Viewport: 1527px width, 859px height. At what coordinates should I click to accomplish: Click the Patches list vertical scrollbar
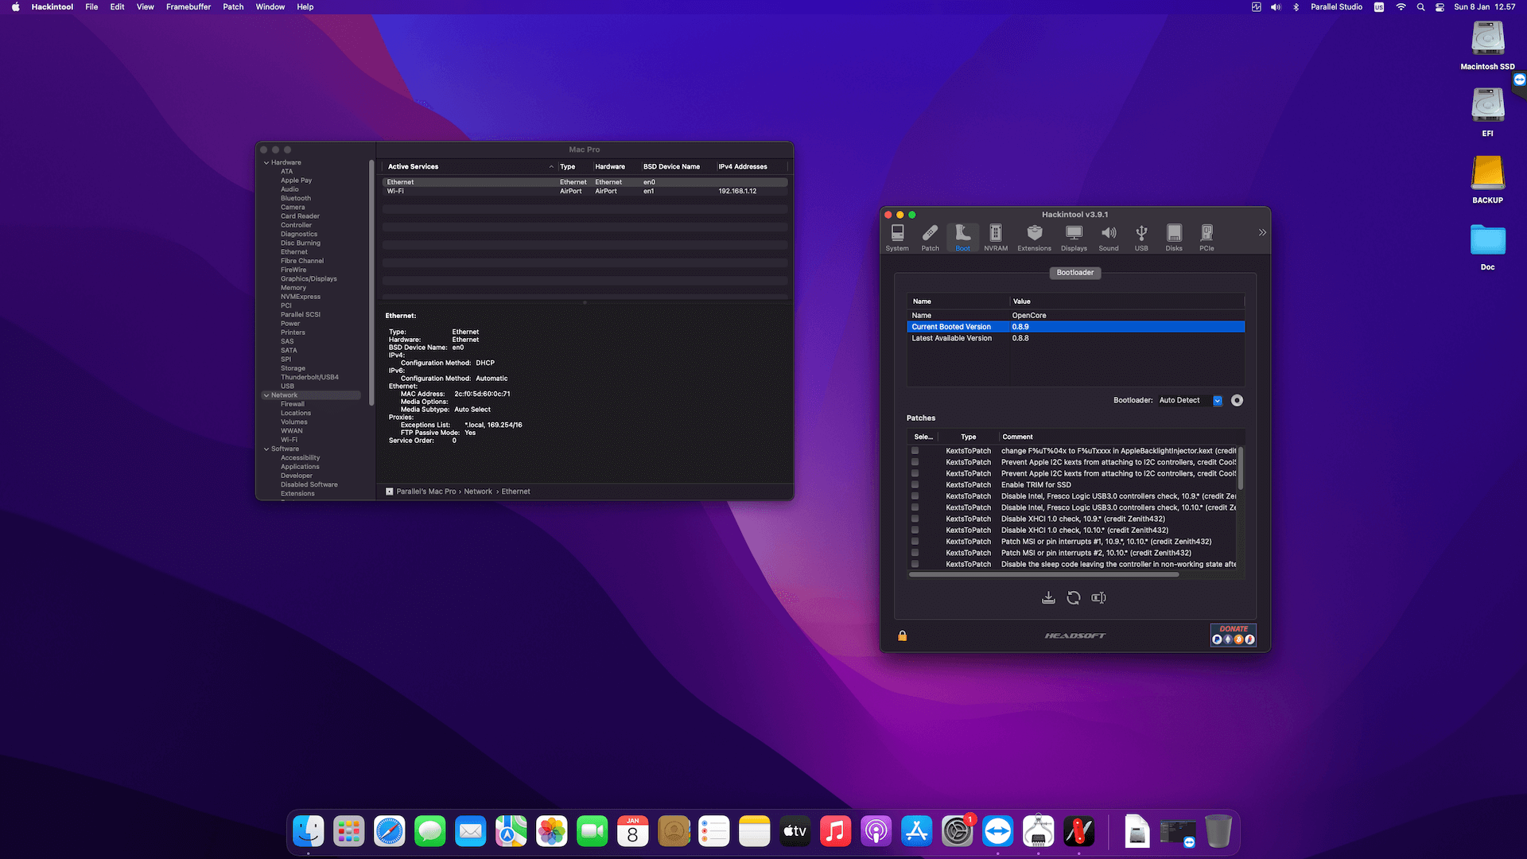coord(1241,469)
